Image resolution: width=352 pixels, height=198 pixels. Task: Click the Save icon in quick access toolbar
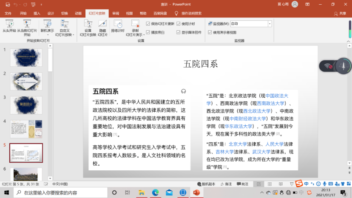point(8,5)
